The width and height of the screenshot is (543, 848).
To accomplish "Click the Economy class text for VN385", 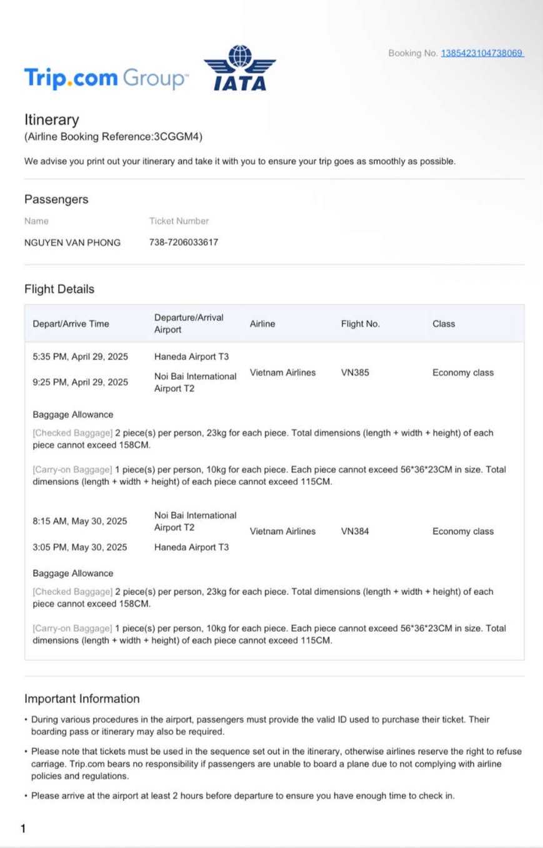I will [463, 372].
